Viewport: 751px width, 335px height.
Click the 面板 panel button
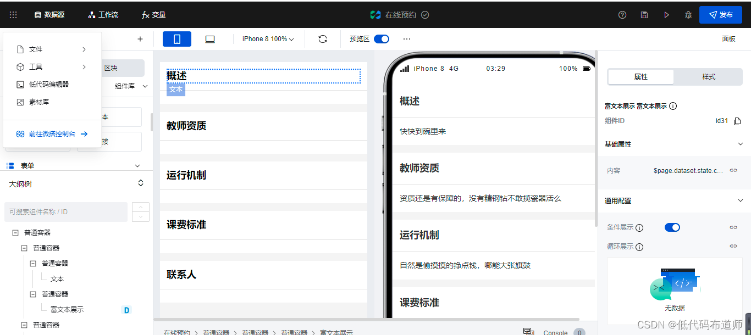pyautogui.click(x=728, y=39)
